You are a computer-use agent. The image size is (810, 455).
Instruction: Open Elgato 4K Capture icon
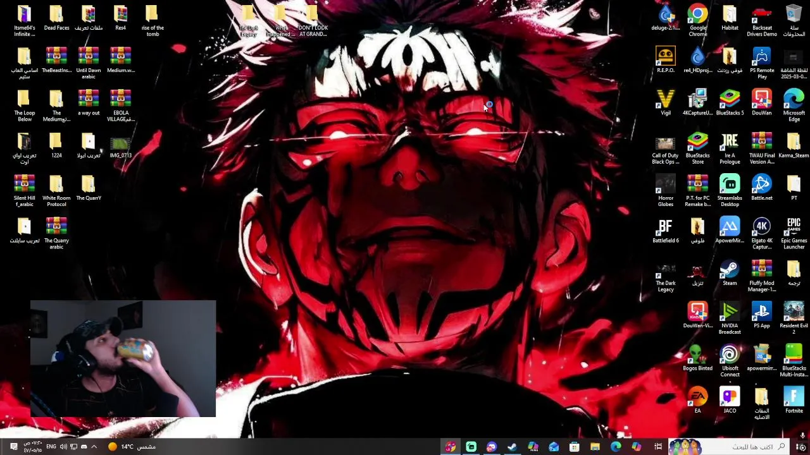click(762, 233)
